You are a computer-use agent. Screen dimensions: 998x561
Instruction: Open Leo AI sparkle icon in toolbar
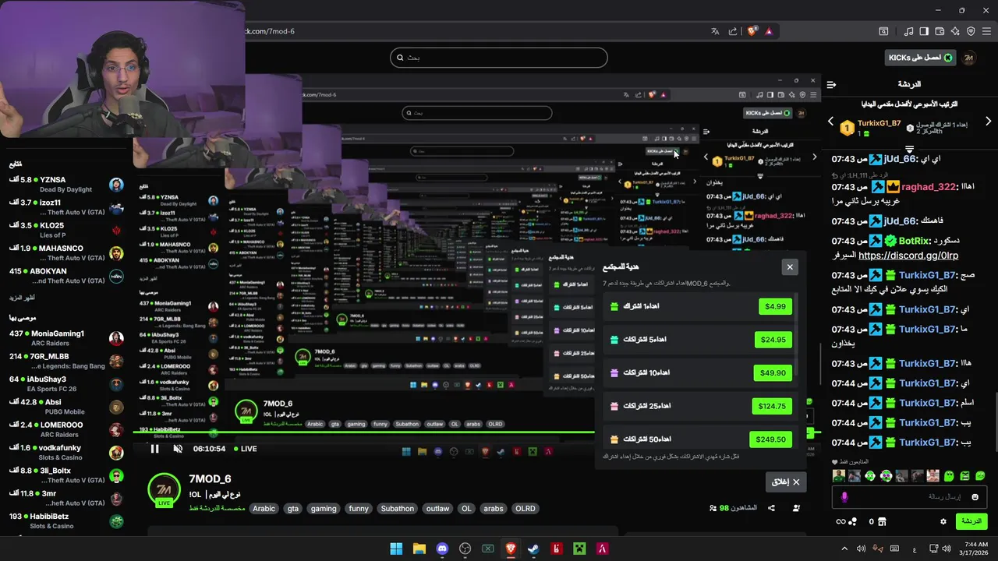[x=955, y=31]
